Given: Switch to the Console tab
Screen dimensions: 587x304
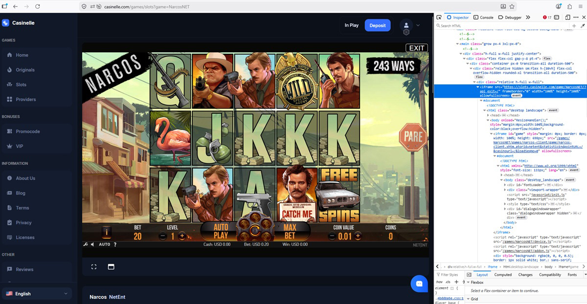Looking at the screenshot, I should tap(483, 17).
